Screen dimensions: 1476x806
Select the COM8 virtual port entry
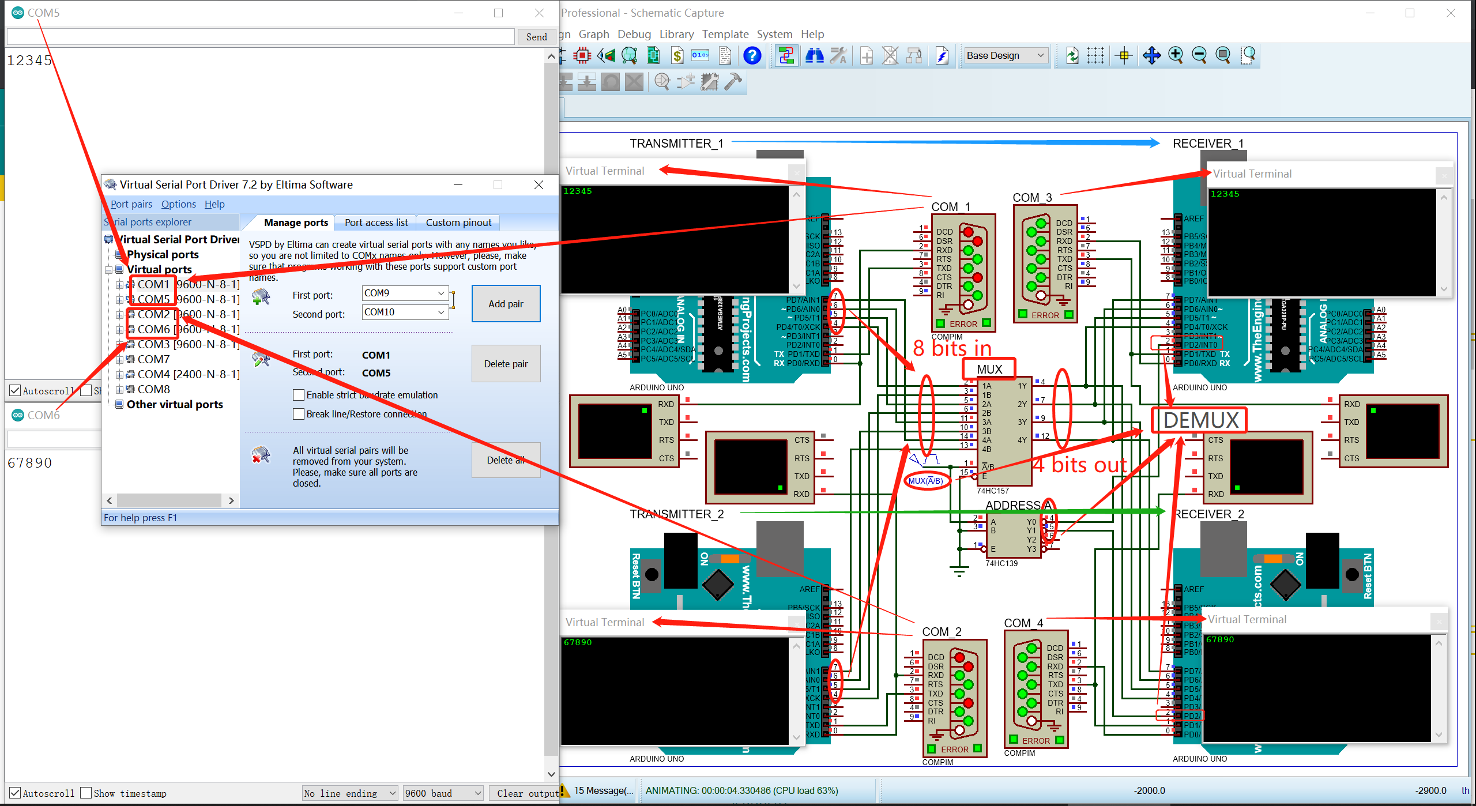click(x=154, y=390)
